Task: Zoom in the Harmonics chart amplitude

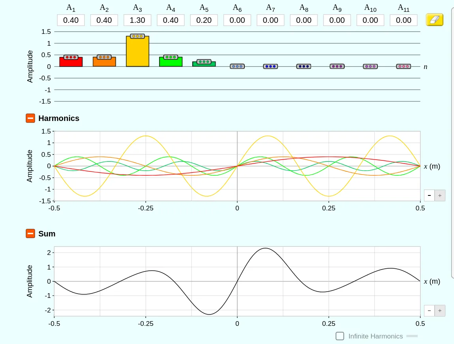Action: [x=440, y=195]
